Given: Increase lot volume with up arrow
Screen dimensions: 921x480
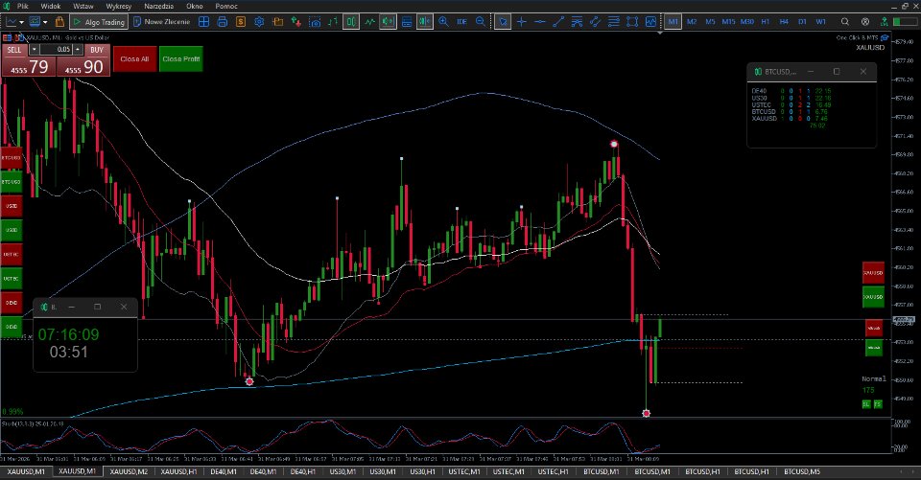Looking at the screenshot, I should pos(78,49).
